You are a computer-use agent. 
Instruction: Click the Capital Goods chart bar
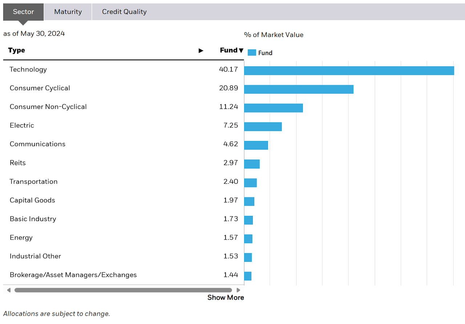(249, 201)
